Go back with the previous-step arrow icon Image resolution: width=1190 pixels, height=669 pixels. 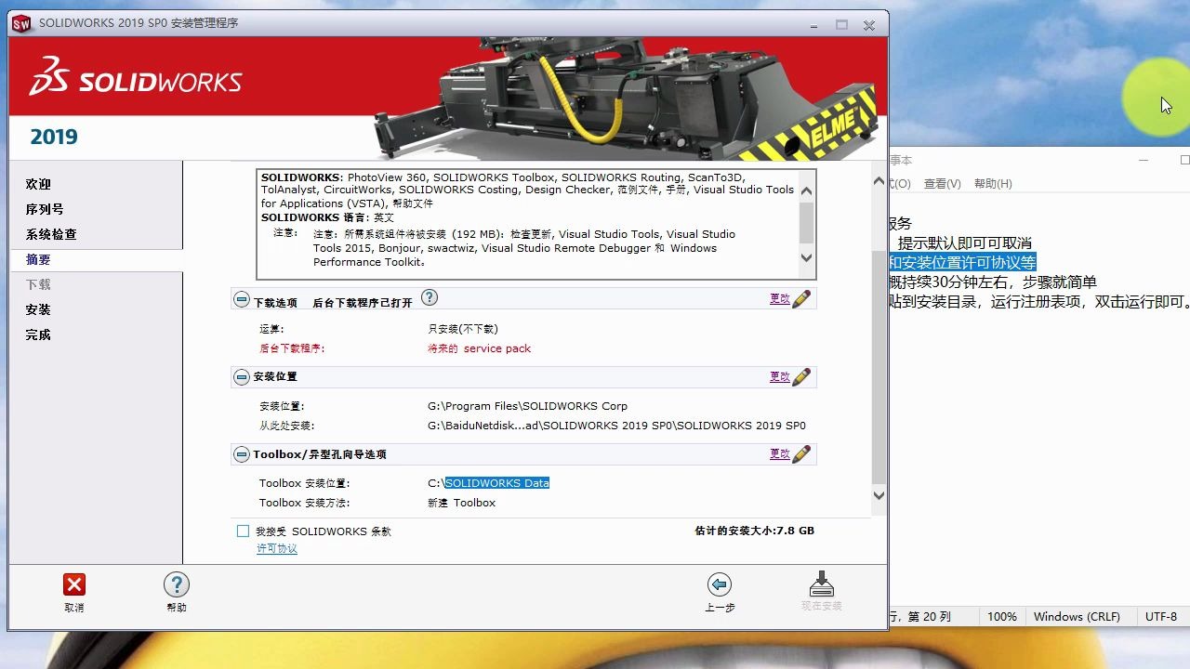720,584
